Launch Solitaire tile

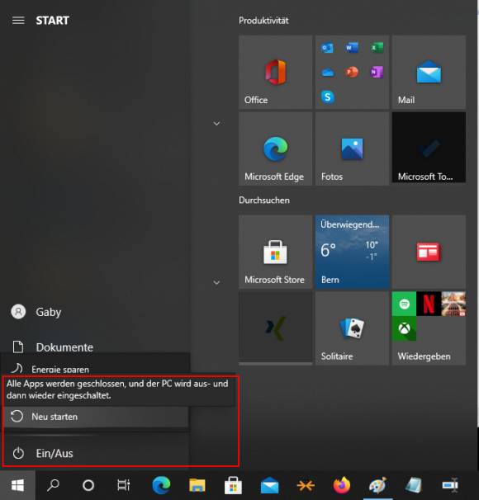click(x=352, y=328)
